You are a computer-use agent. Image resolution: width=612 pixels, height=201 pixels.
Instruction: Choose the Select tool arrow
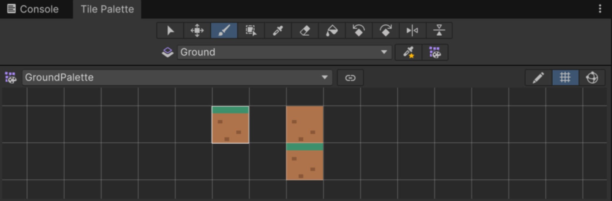[x=170, y=31]
